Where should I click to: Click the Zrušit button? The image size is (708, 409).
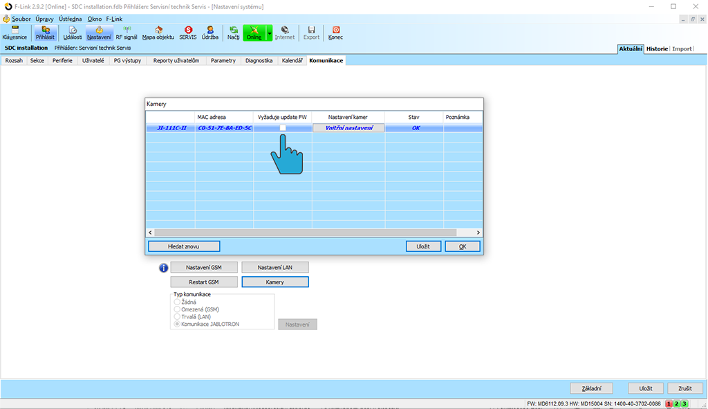coord(685,388)
